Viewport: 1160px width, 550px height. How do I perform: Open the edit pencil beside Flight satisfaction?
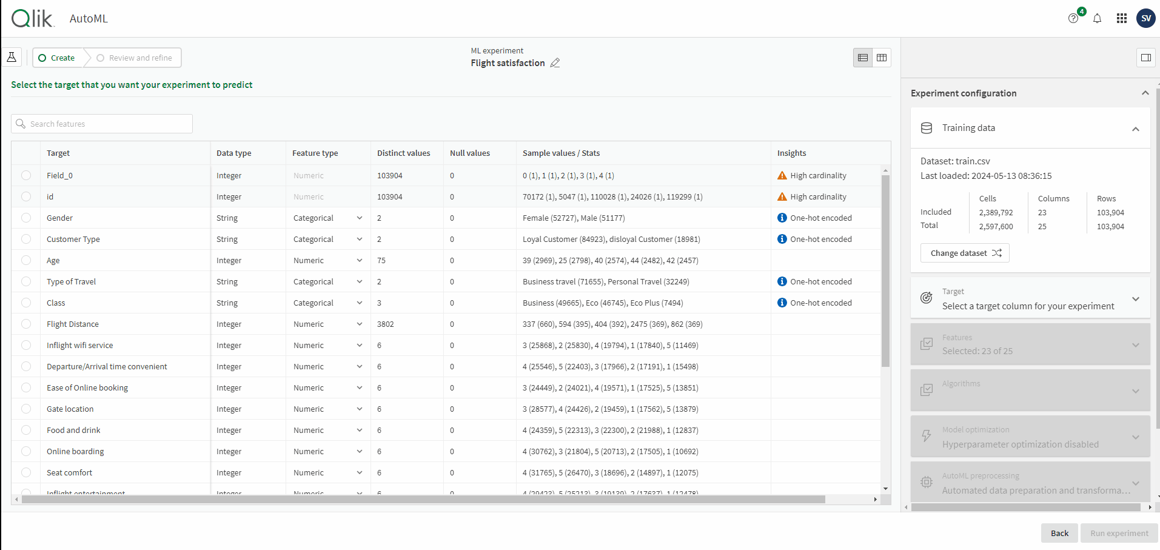(555, 63)
